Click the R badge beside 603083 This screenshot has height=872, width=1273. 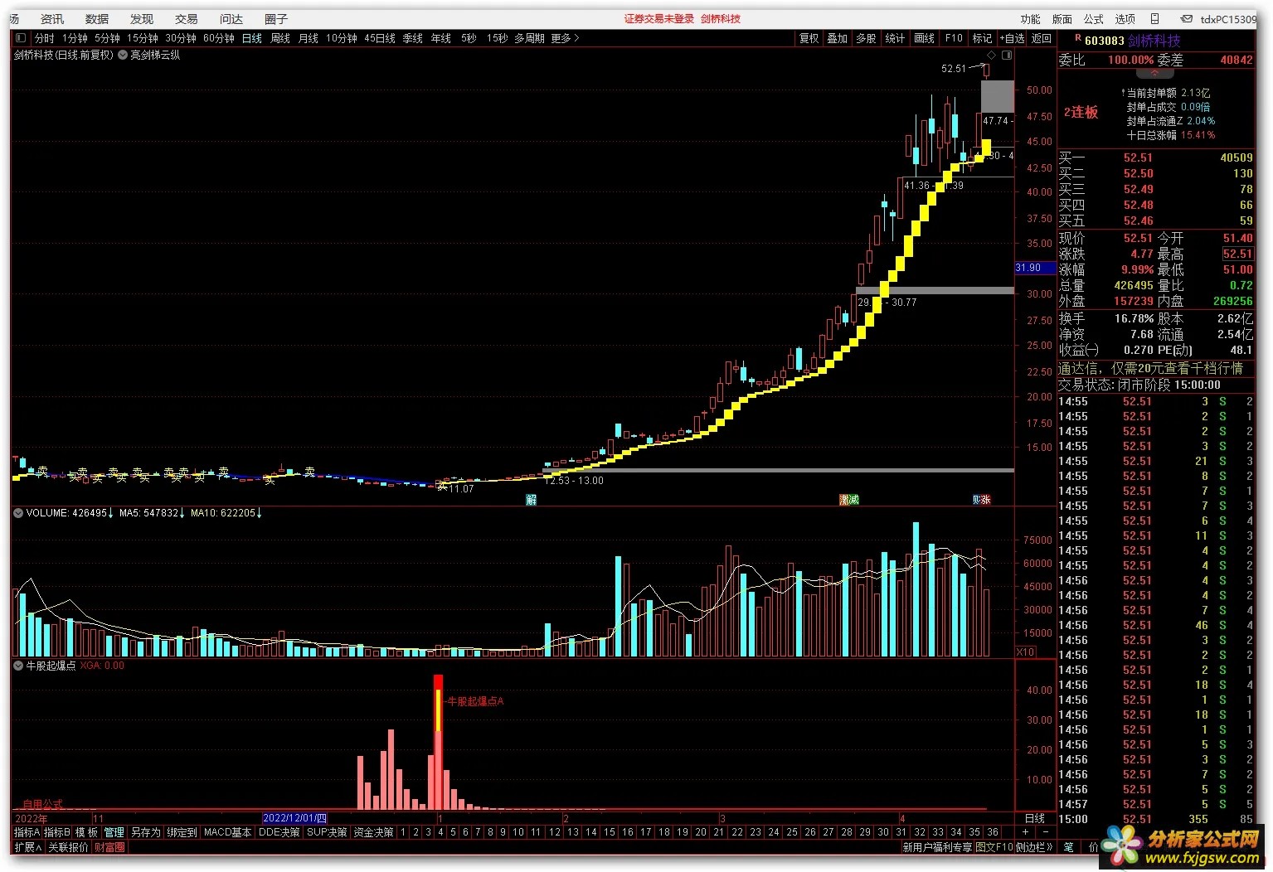(1078, 38)
